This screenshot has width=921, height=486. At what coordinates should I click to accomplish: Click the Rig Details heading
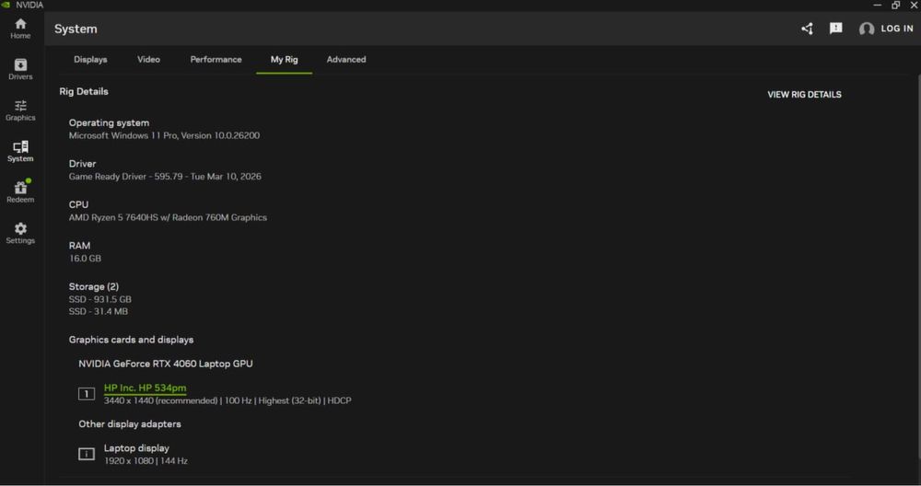pyautogui.click(x=84, y=91)
